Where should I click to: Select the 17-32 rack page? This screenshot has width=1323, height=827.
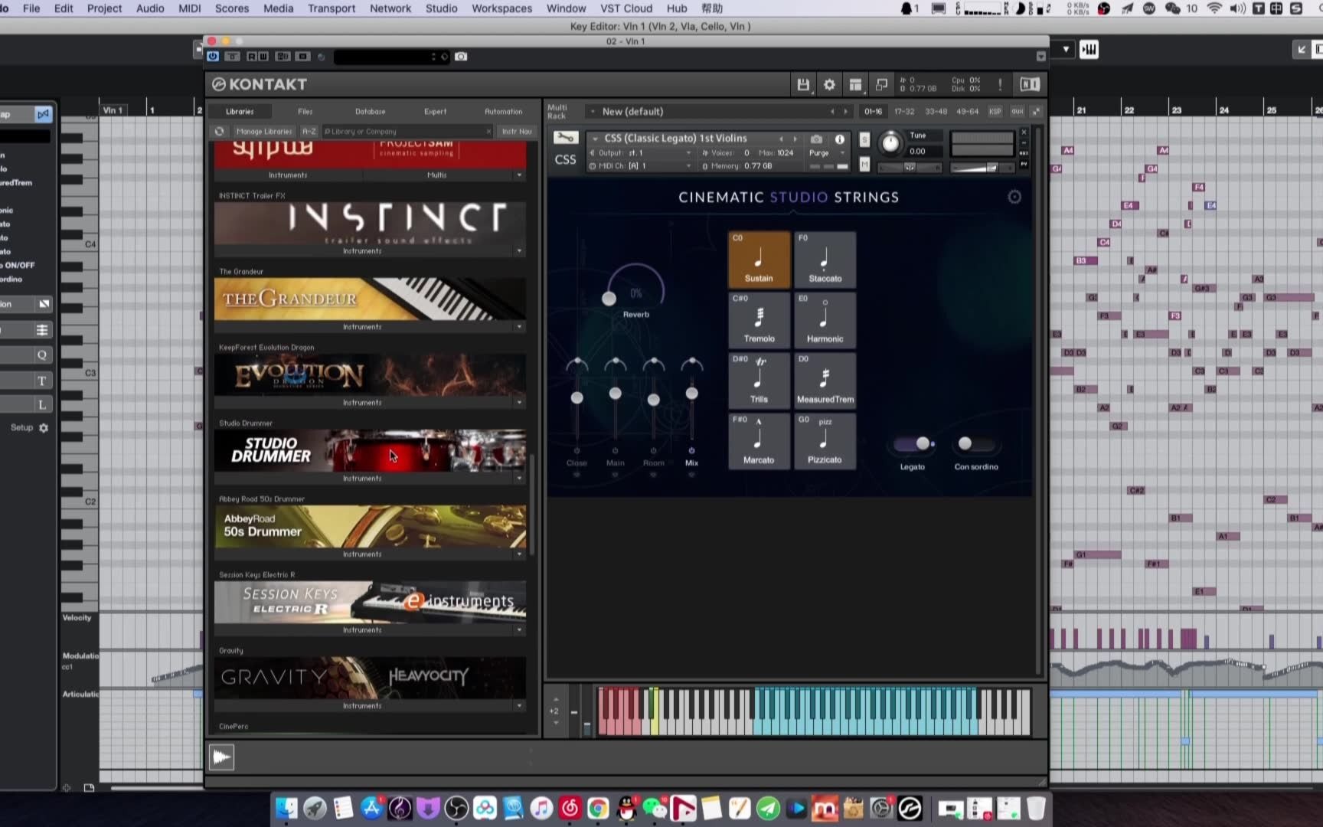[904, 112]
